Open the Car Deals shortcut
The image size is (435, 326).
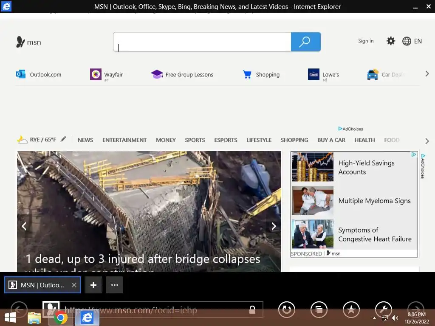pos(386,74)
